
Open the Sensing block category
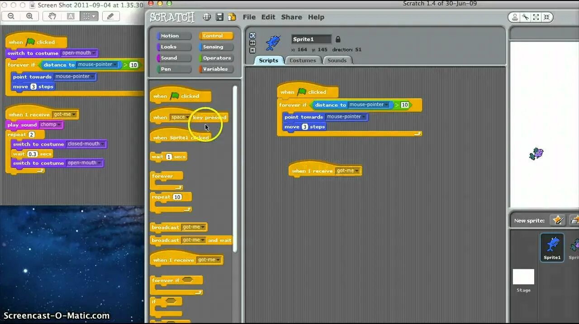[x=216, y=47]
